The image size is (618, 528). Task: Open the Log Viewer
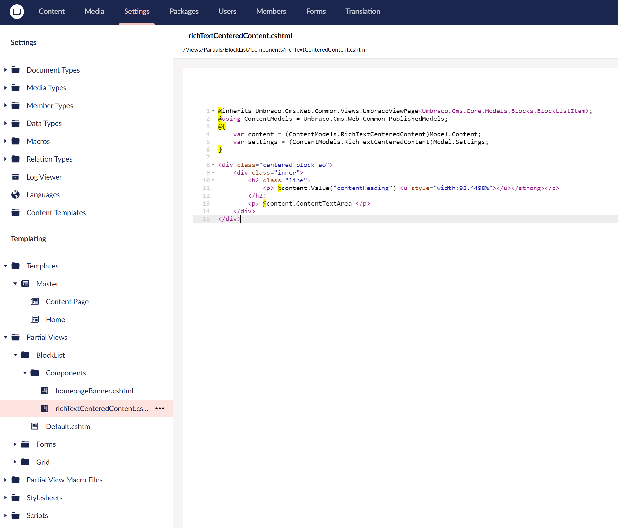point(44,177)
